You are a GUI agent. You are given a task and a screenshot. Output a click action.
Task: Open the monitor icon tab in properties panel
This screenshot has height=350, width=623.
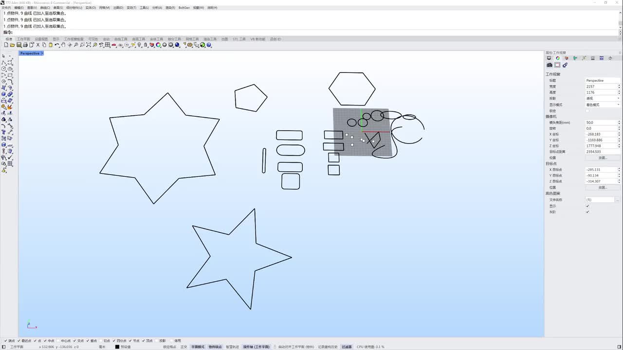(x=549, y=58)
